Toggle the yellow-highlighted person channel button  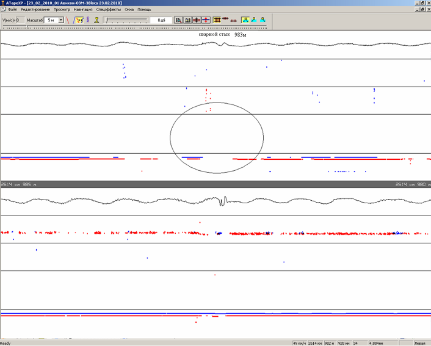coord(245,20)
